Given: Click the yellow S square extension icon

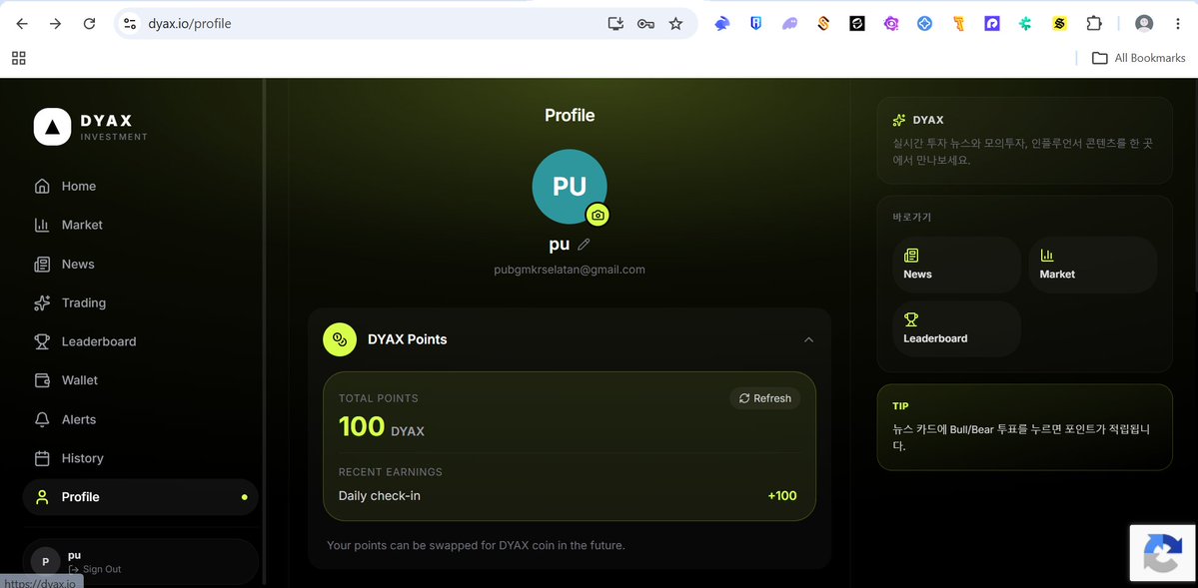Looking at the screenshot, I should click(x=1059, y=24).
